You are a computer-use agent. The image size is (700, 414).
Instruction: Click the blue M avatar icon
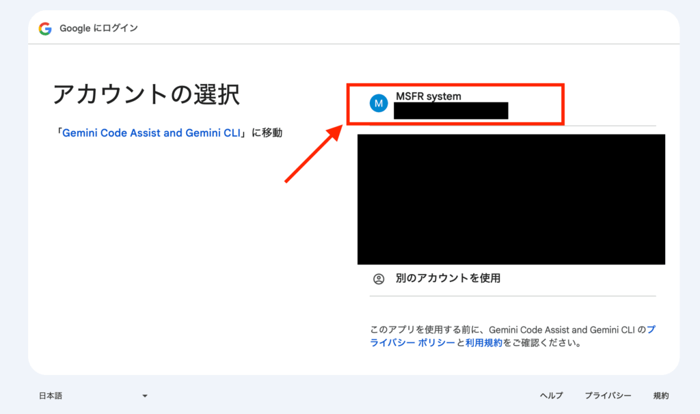tap(379, 104)
